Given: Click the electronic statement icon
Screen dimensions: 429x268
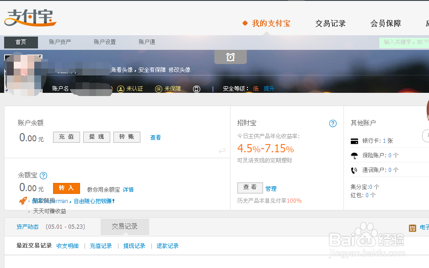Looking at the screenshot, I should [413, 228].
